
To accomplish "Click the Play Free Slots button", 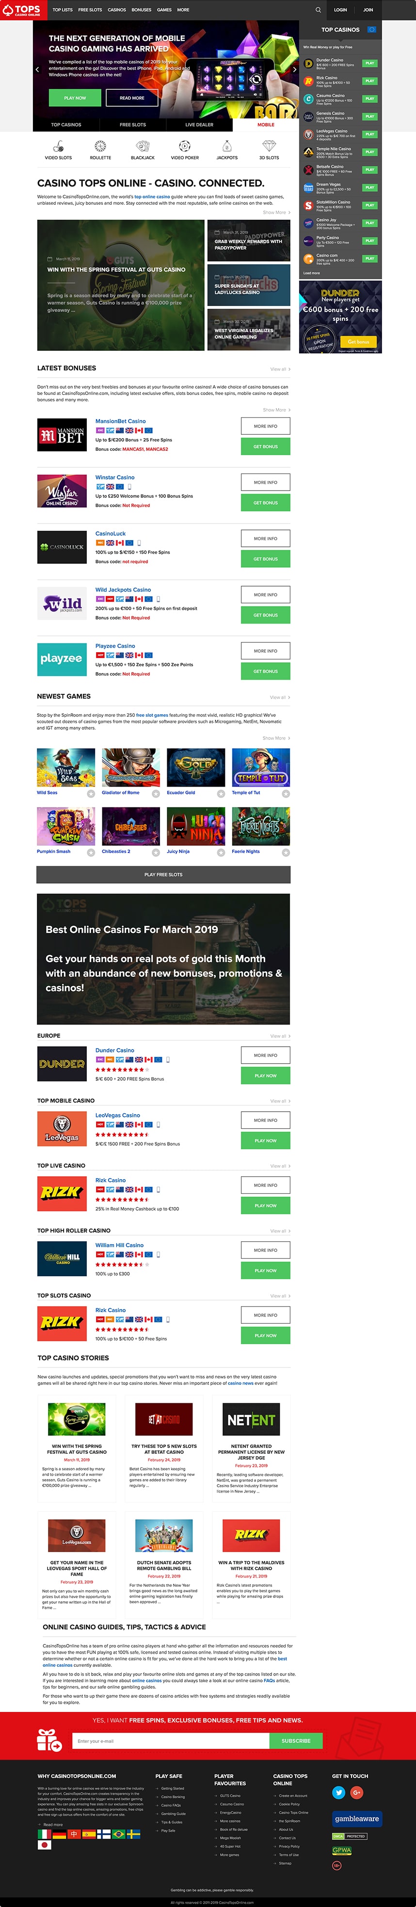I will (x=163, y=874).
